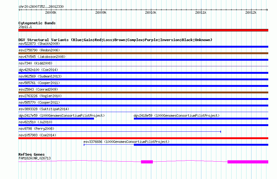The image size is (277, 179).
Task: Open dgv2418e59 1000GenomesConsortiumPilotProject label
Action: click(176, 115)
